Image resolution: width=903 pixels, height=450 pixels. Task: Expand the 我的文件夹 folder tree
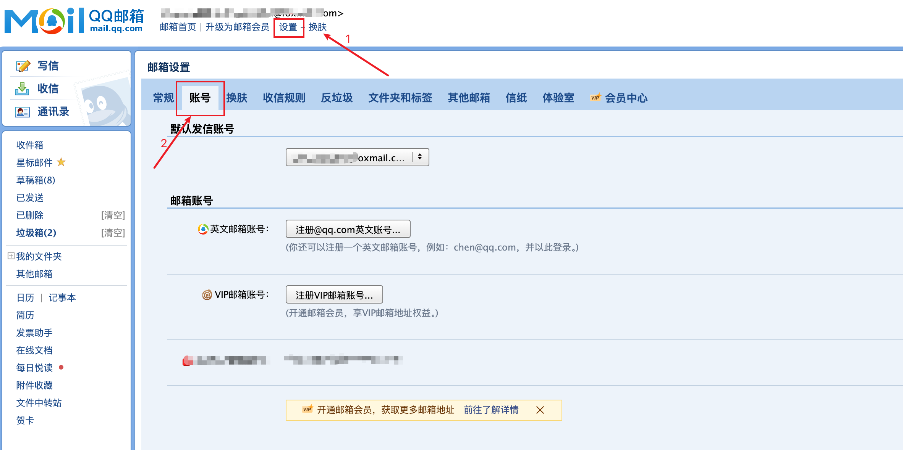[10, 256]
